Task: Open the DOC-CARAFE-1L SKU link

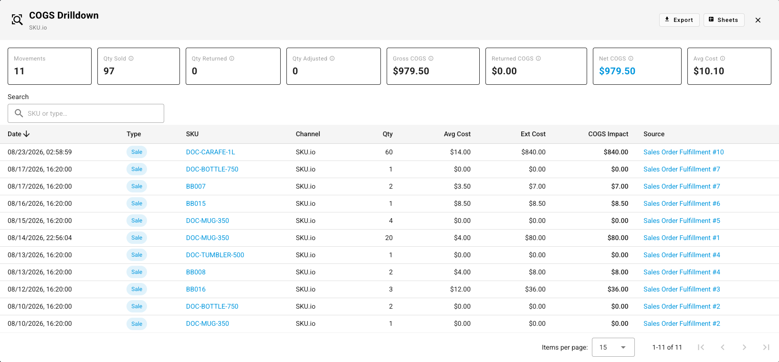Action: click(x=211, y=152)
